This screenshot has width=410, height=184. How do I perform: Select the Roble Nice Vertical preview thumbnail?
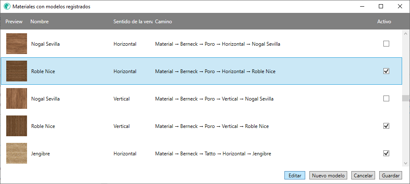17,126
